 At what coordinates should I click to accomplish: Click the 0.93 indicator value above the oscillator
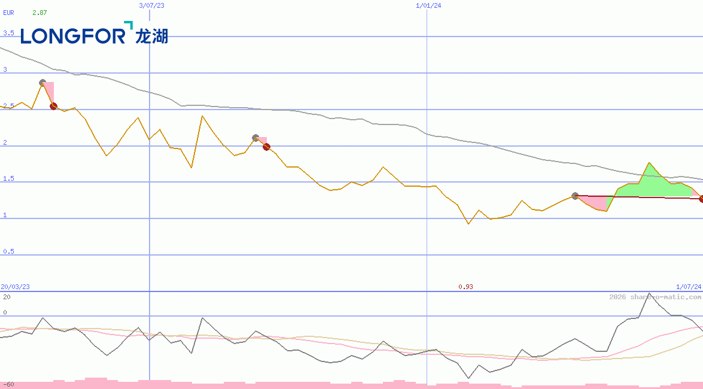point(465,287)
